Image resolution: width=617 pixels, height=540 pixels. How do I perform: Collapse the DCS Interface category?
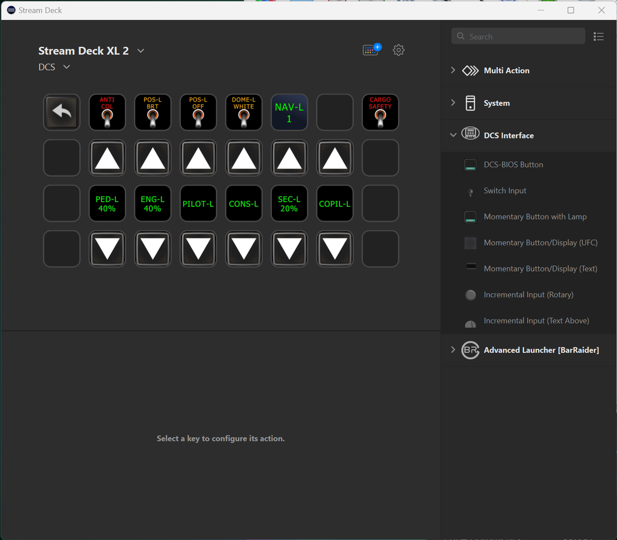coord(453,135)
